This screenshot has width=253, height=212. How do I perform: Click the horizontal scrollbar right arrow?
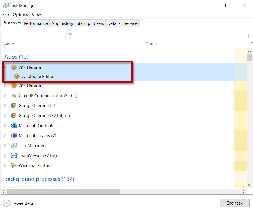[x=244, y=191]
